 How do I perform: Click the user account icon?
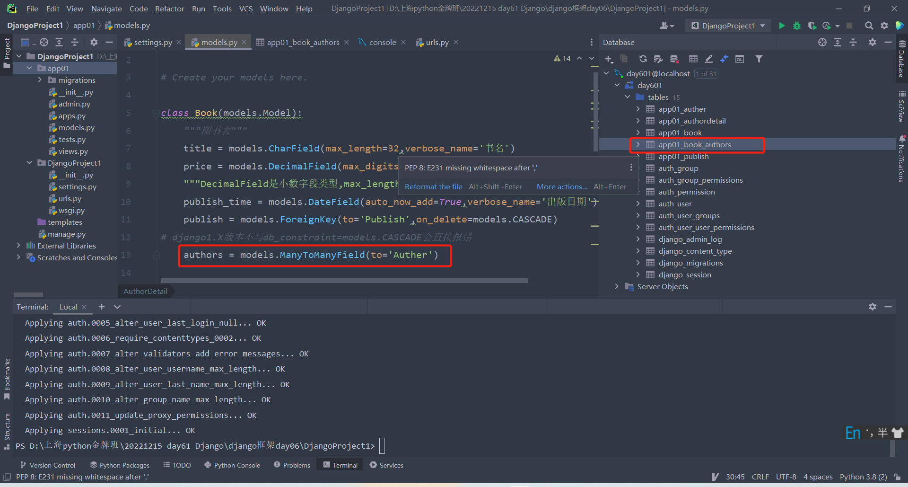tap(666, 26)
